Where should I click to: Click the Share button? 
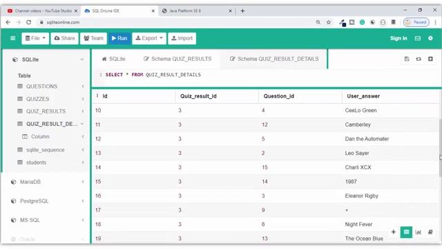coord(64,38)
